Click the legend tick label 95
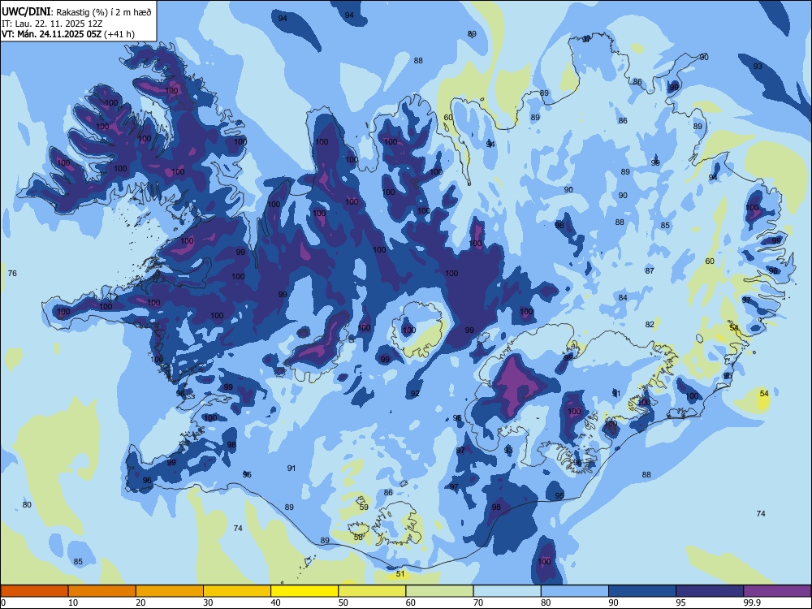812x609 pixels. click(x=681, y=603)
